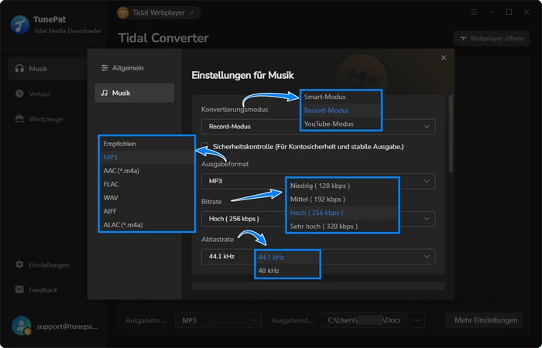This screenshot has width=542, height=348.
Task: Click the settings dialog scrollbar
Action: coord(451,133)
